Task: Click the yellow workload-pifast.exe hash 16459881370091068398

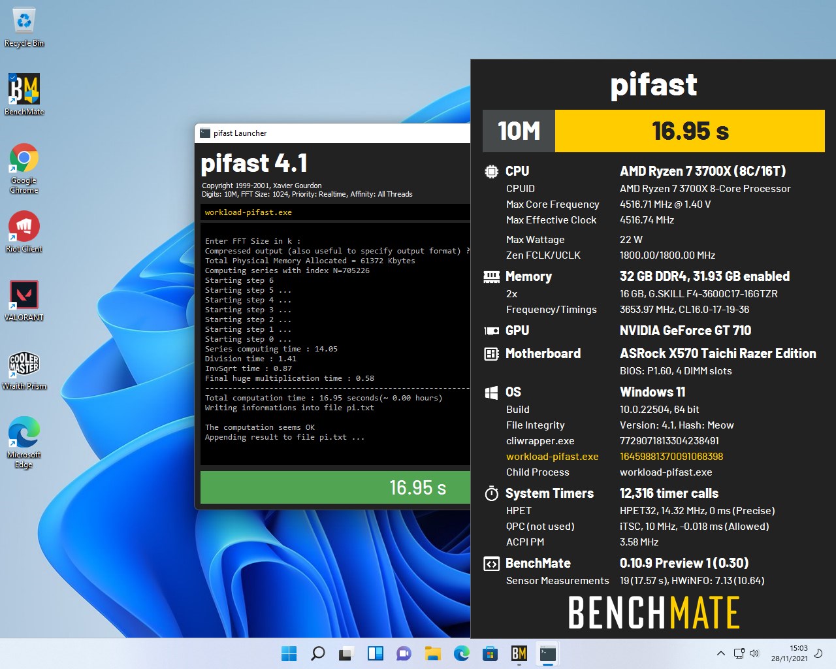Action: point(671,457)
